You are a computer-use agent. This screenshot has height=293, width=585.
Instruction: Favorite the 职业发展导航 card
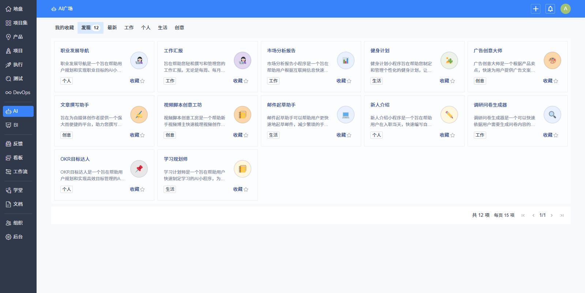[137, 81]
